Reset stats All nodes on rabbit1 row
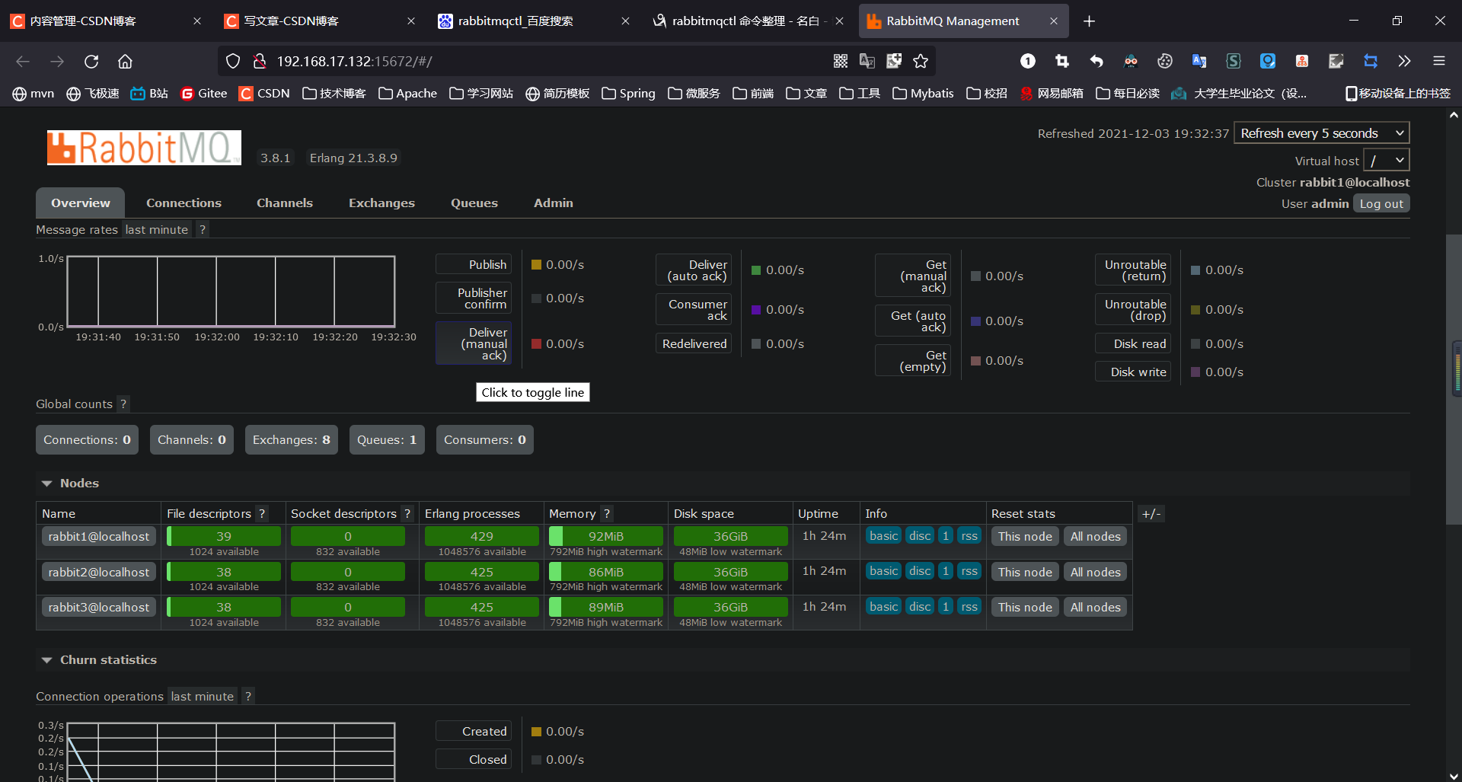1462x782 pixels. pyautogui.click(x=1095, y=536)
